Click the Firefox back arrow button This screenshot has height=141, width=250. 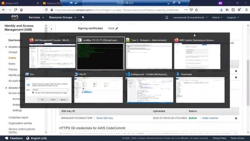4,10
